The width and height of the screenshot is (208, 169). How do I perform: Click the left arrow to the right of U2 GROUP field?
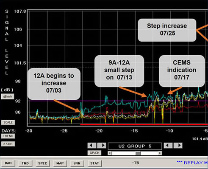168,145
